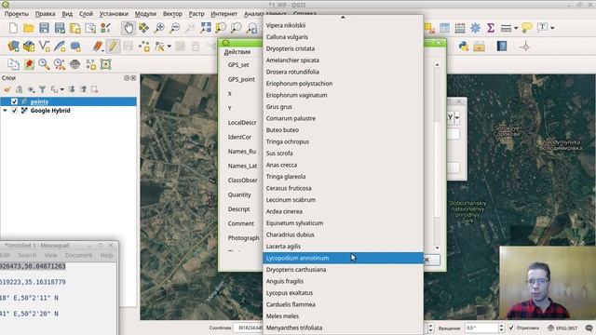Viewport: 596px width, 335px height.
Task: Open Field Calculator abacus icon
Action: pos(460,28)
